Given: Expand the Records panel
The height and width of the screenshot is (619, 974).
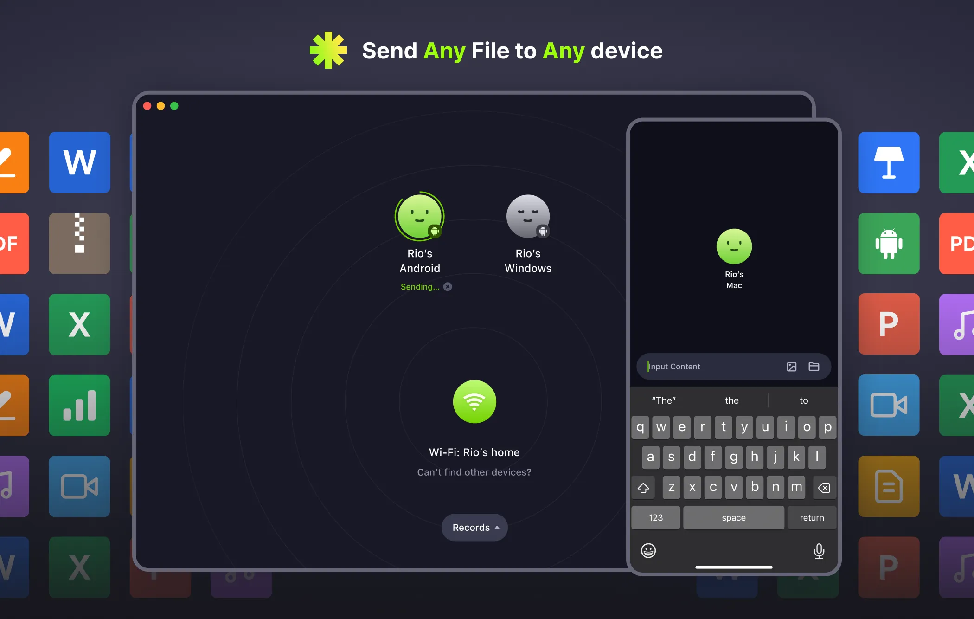Looking at the screenshot, I should [x=474, y=528].
